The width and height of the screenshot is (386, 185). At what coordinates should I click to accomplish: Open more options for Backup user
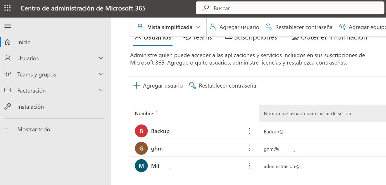coord(249,131)
